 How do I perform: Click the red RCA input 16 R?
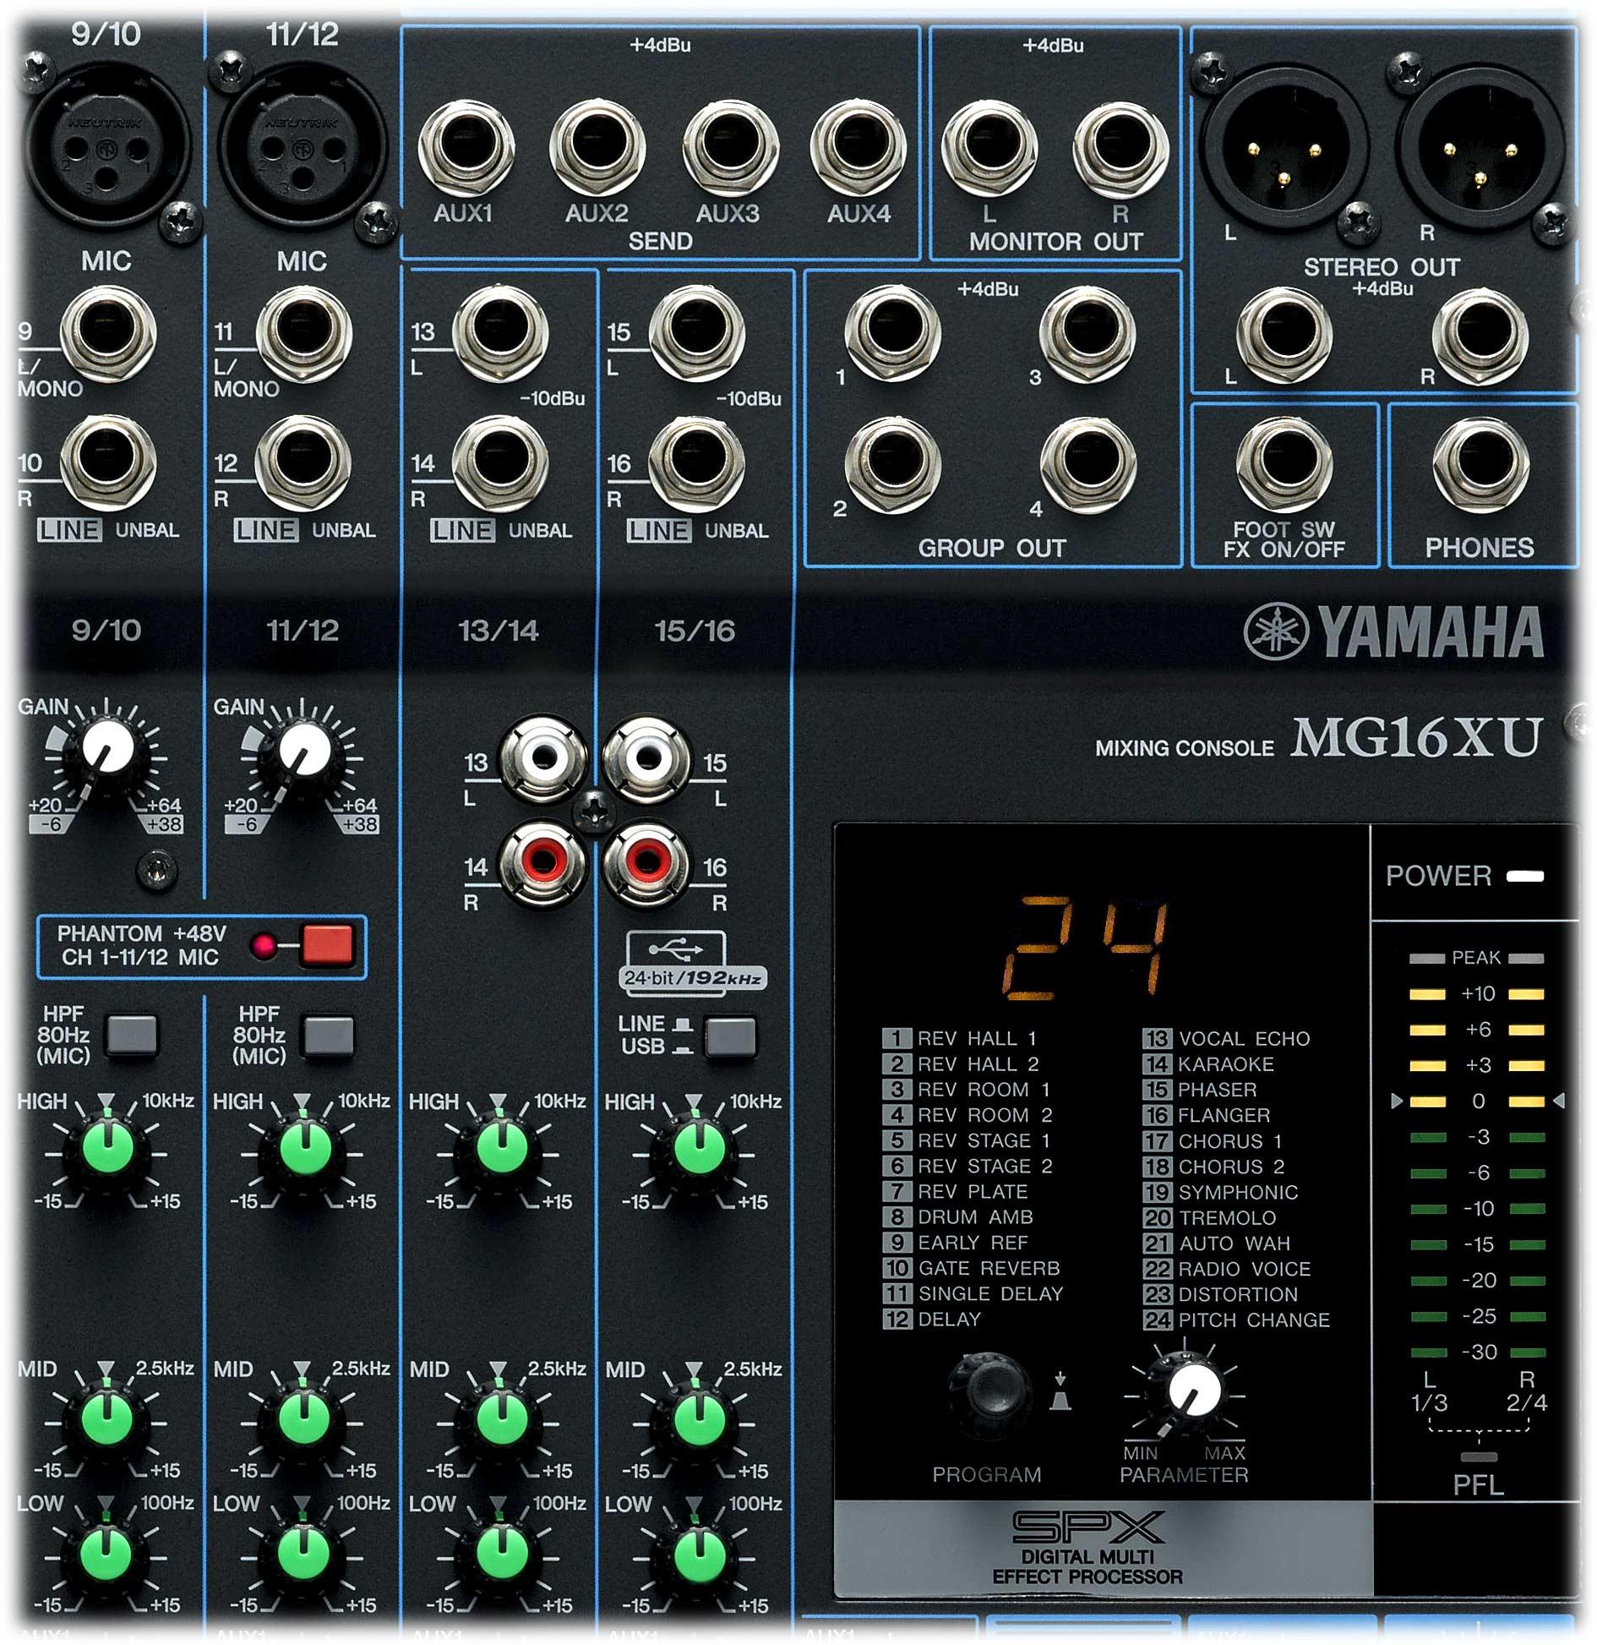click(646, 862)
